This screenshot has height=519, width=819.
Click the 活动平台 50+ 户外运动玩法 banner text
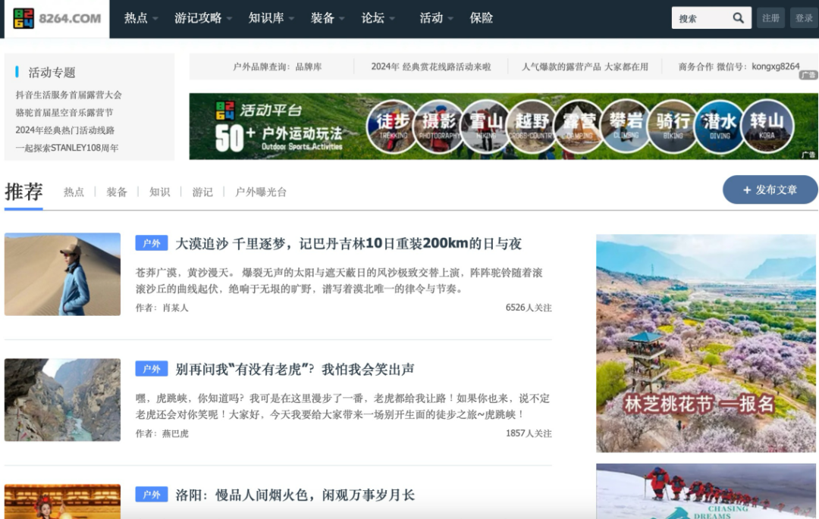point(279,127)
